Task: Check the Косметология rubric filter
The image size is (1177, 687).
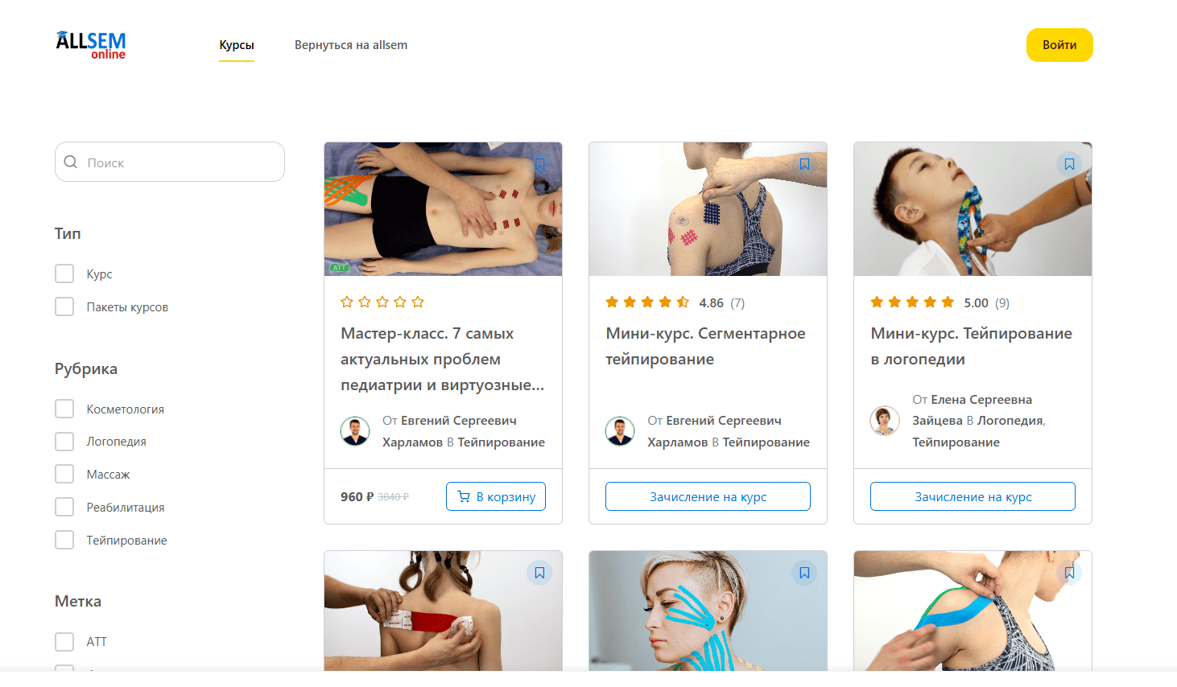Action: (64, 409)
